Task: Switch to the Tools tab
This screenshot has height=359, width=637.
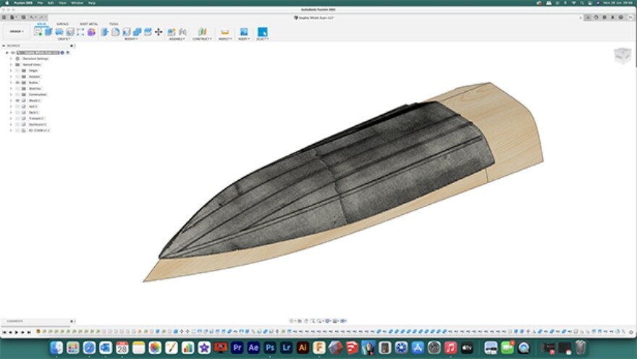Action: point(114,24)
